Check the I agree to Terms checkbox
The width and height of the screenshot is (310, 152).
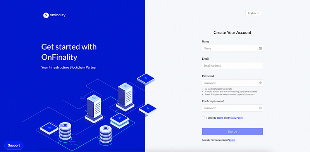point(203,118)
